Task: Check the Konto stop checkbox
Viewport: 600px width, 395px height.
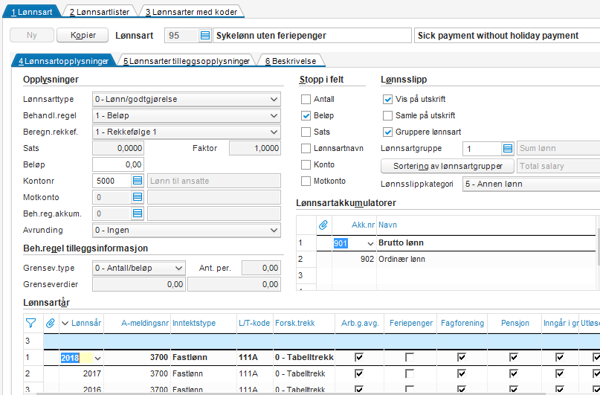Action: pos(306,164)
